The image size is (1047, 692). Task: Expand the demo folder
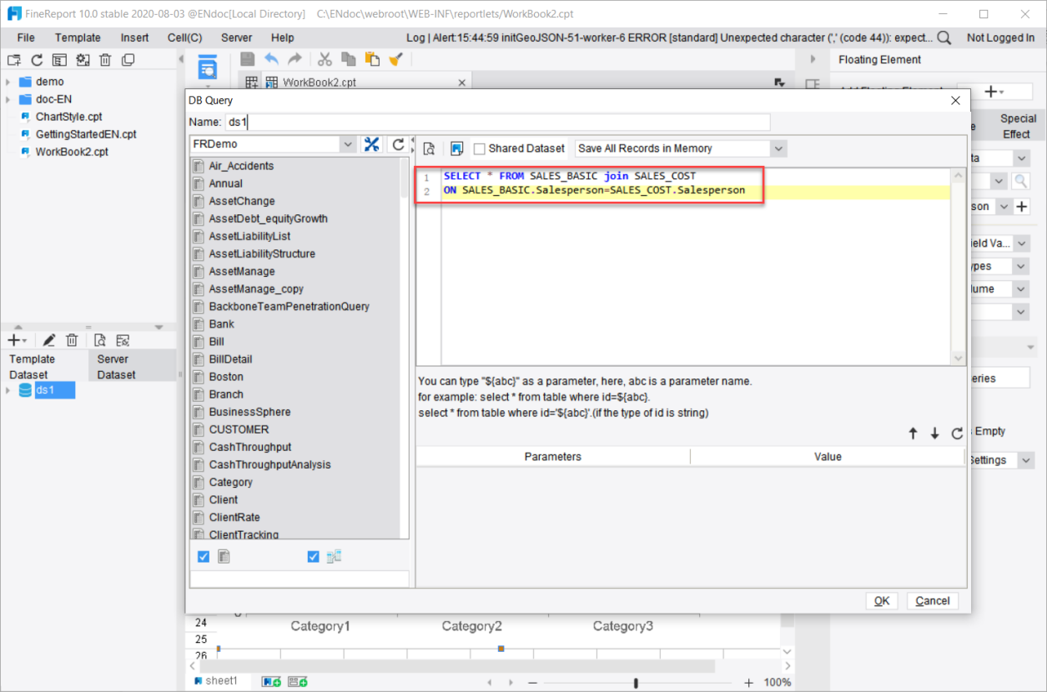[x=8, y=82]
